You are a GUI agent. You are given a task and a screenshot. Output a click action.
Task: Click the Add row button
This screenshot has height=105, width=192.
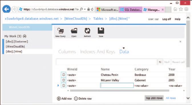coord(64,99)
